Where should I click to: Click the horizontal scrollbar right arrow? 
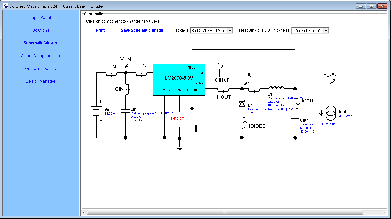tap(384, 212)
